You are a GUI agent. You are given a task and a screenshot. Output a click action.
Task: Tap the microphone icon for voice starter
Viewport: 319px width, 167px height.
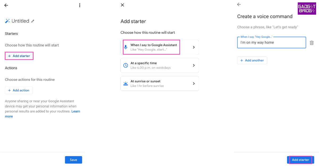(126, 47)
